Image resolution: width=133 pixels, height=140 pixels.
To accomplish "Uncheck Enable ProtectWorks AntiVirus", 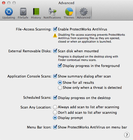I will click(x=55, y=29).
